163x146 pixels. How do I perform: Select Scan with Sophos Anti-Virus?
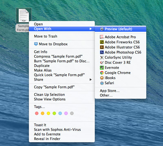(x=62, y=129)
